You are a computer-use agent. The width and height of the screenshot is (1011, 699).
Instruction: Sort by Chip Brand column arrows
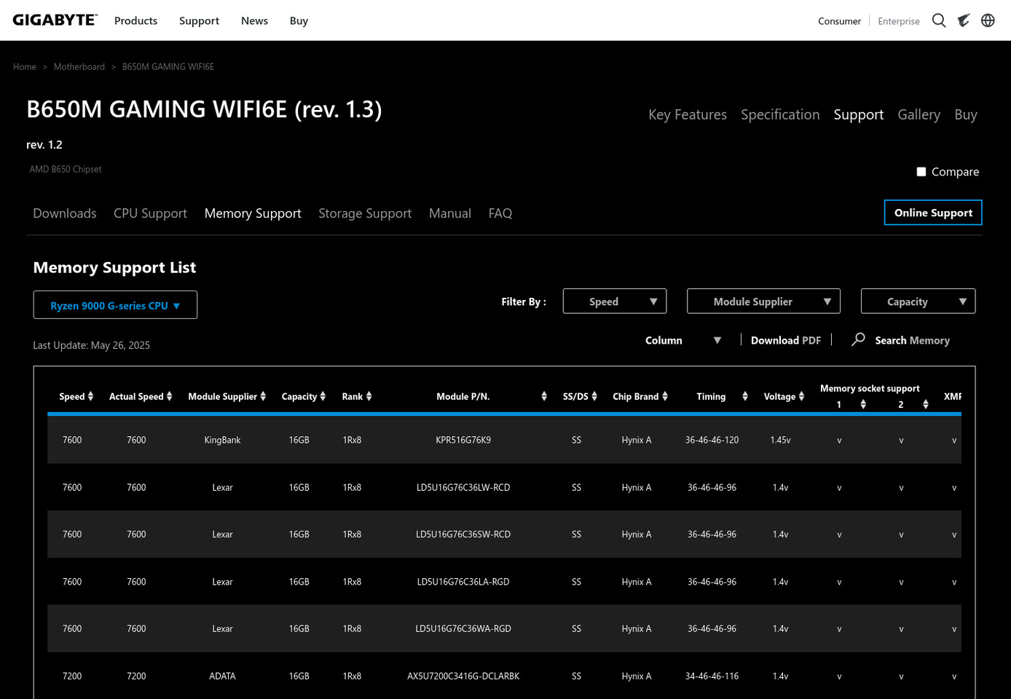pos(665,396)
